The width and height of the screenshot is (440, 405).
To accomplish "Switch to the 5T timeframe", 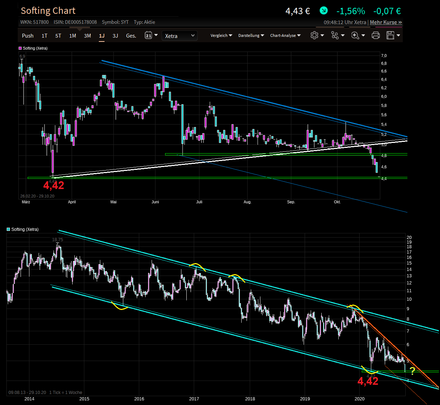I will point(58,35).
